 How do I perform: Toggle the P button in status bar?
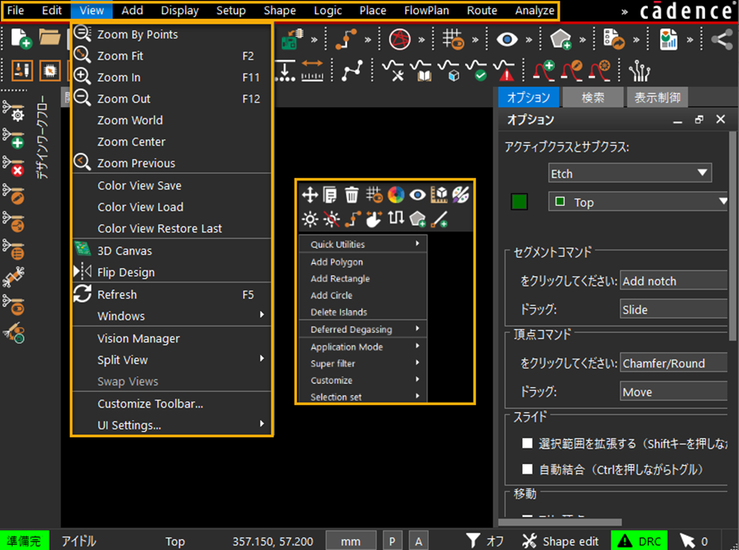(392, 541)
